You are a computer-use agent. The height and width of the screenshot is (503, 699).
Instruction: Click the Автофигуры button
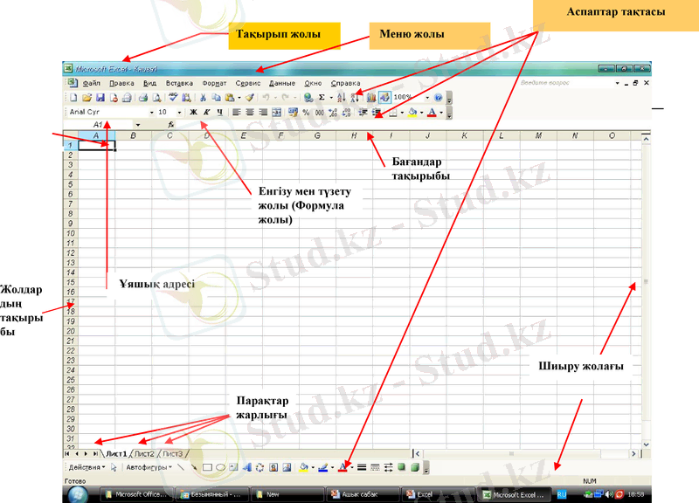coord(145,467)
